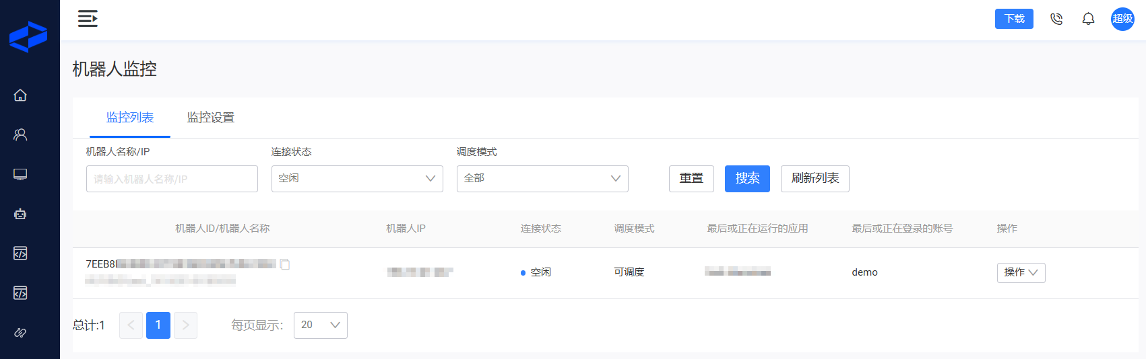1146x359 pixels.
Task: Open the link chain icon in sidebar
Action: (20, 333)
